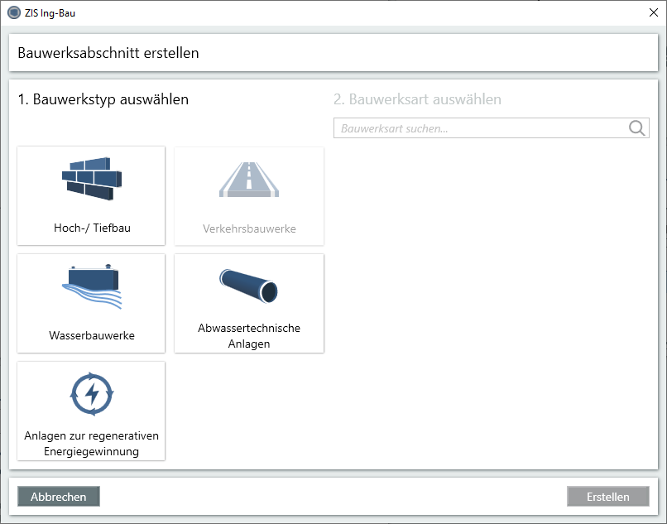667x524 pixels.
Task: Pick the Abwassertechnische Anlagen label
Action: coord(249,335)
